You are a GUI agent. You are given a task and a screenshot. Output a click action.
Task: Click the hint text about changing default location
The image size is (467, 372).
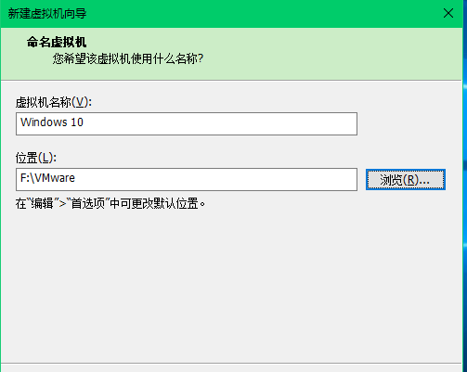click(110, 204)
